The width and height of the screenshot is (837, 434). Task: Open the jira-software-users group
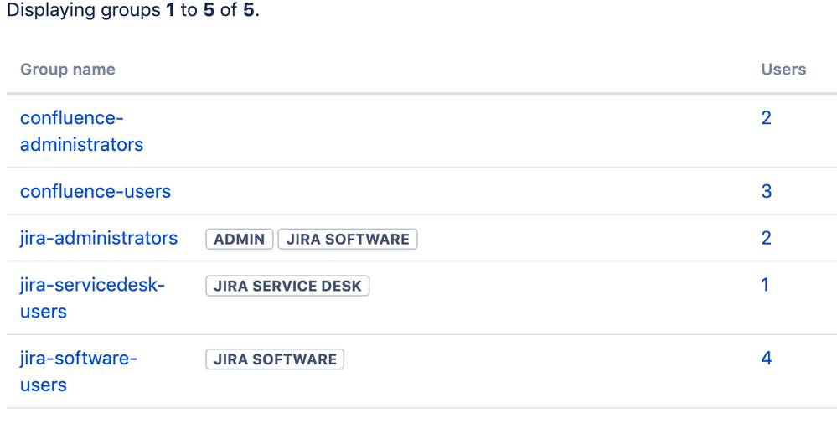tap(79, 371)
